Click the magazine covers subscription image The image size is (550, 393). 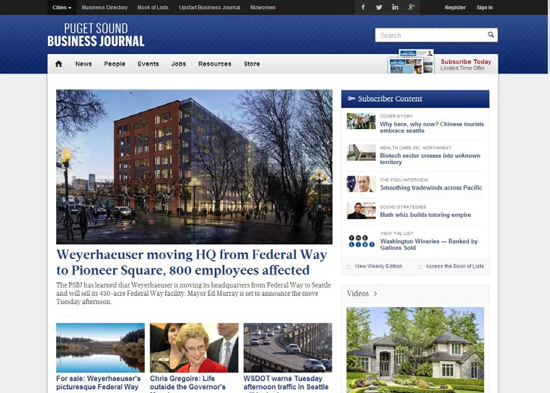click(x=410, y=61)
